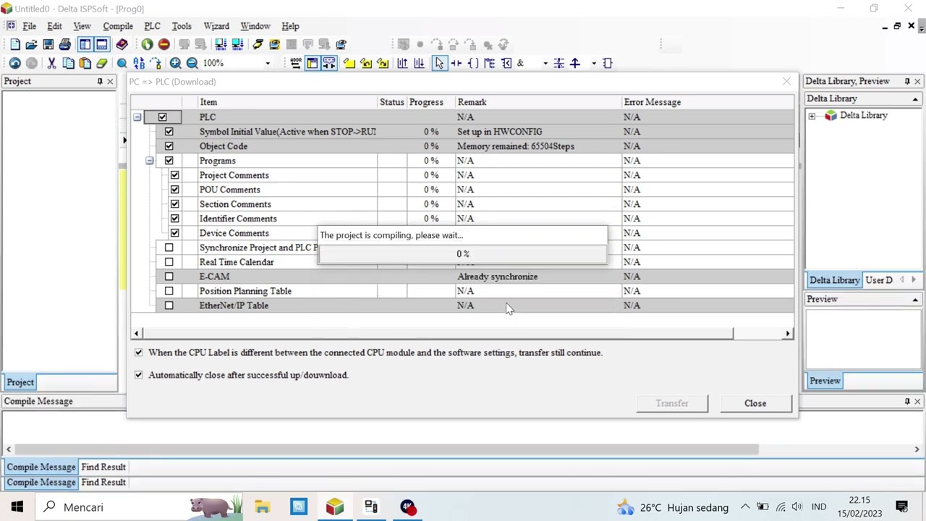Show next library tab with right arrow

point(913,280)
